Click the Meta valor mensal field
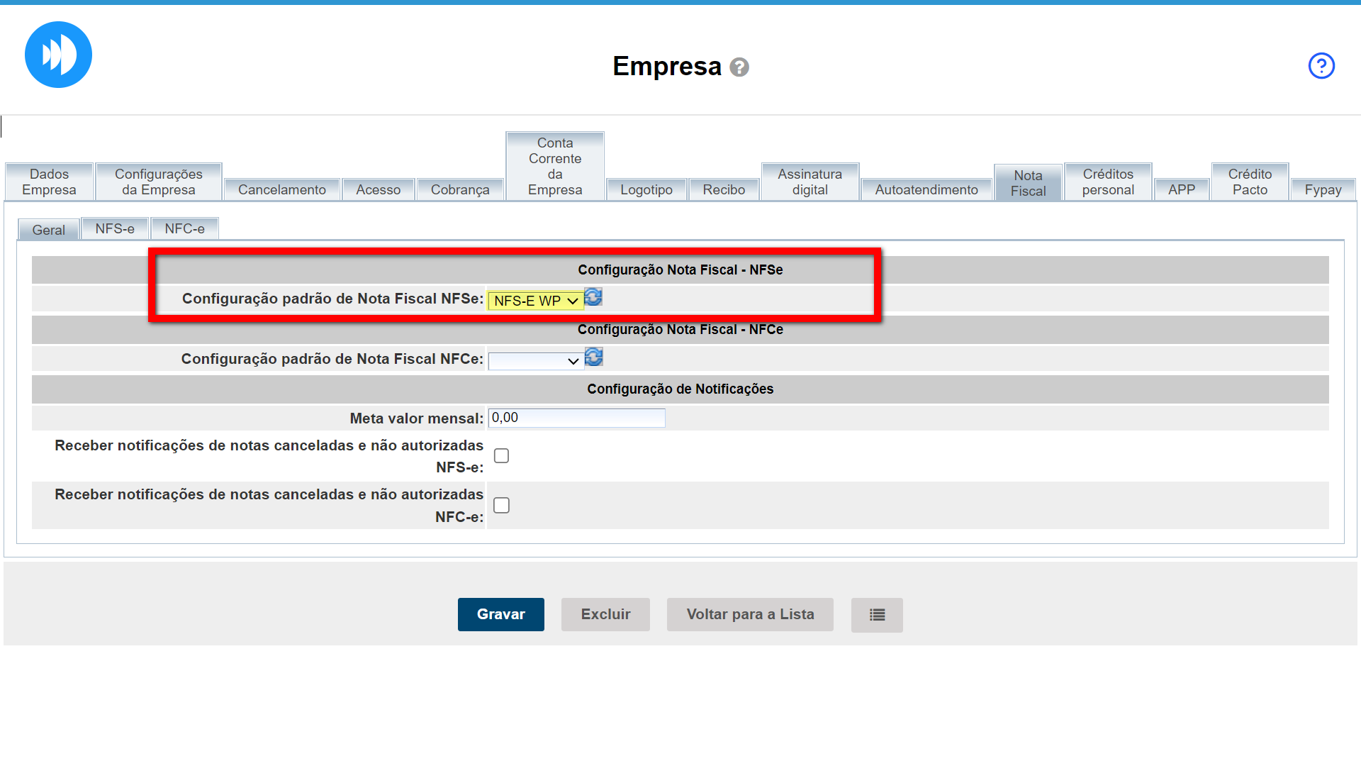Viewport: 1361px width, 766px height. tap(576, 418)
